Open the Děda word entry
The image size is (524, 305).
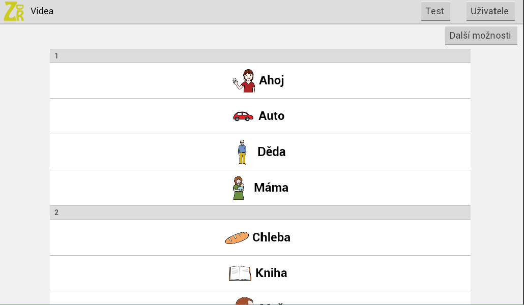[272, 151]
